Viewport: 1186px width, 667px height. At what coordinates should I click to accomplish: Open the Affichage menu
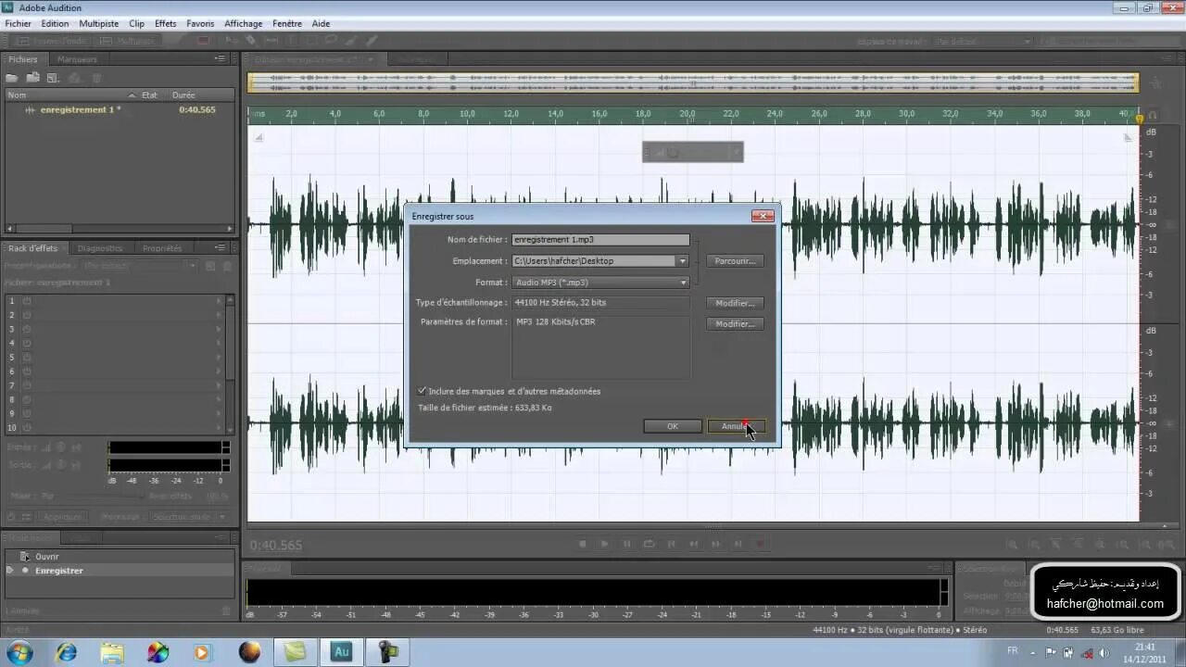[243, 23]
